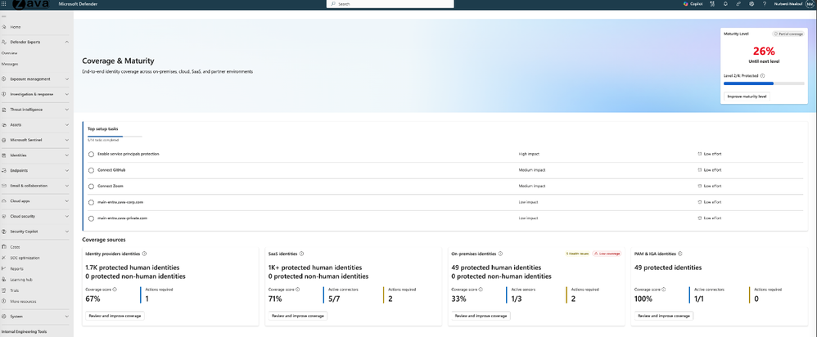Review and improve PAM & IGA coverage

tap(664, 316)
